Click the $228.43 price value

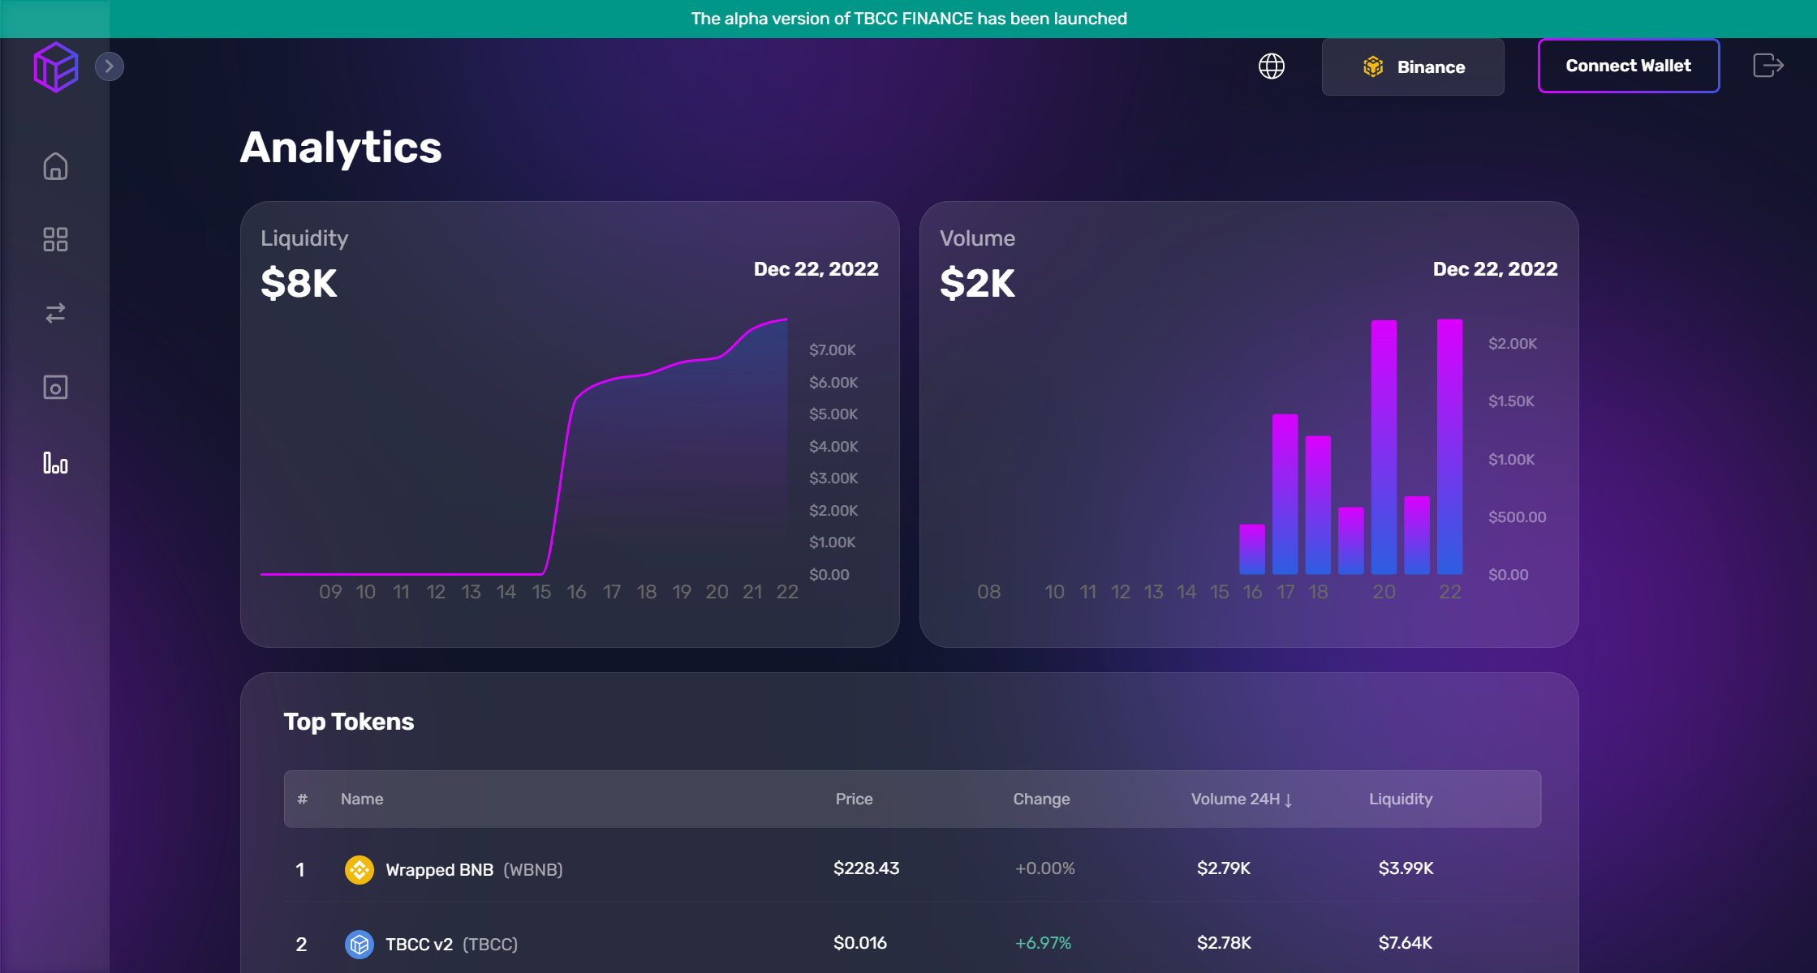click(866, 868)
